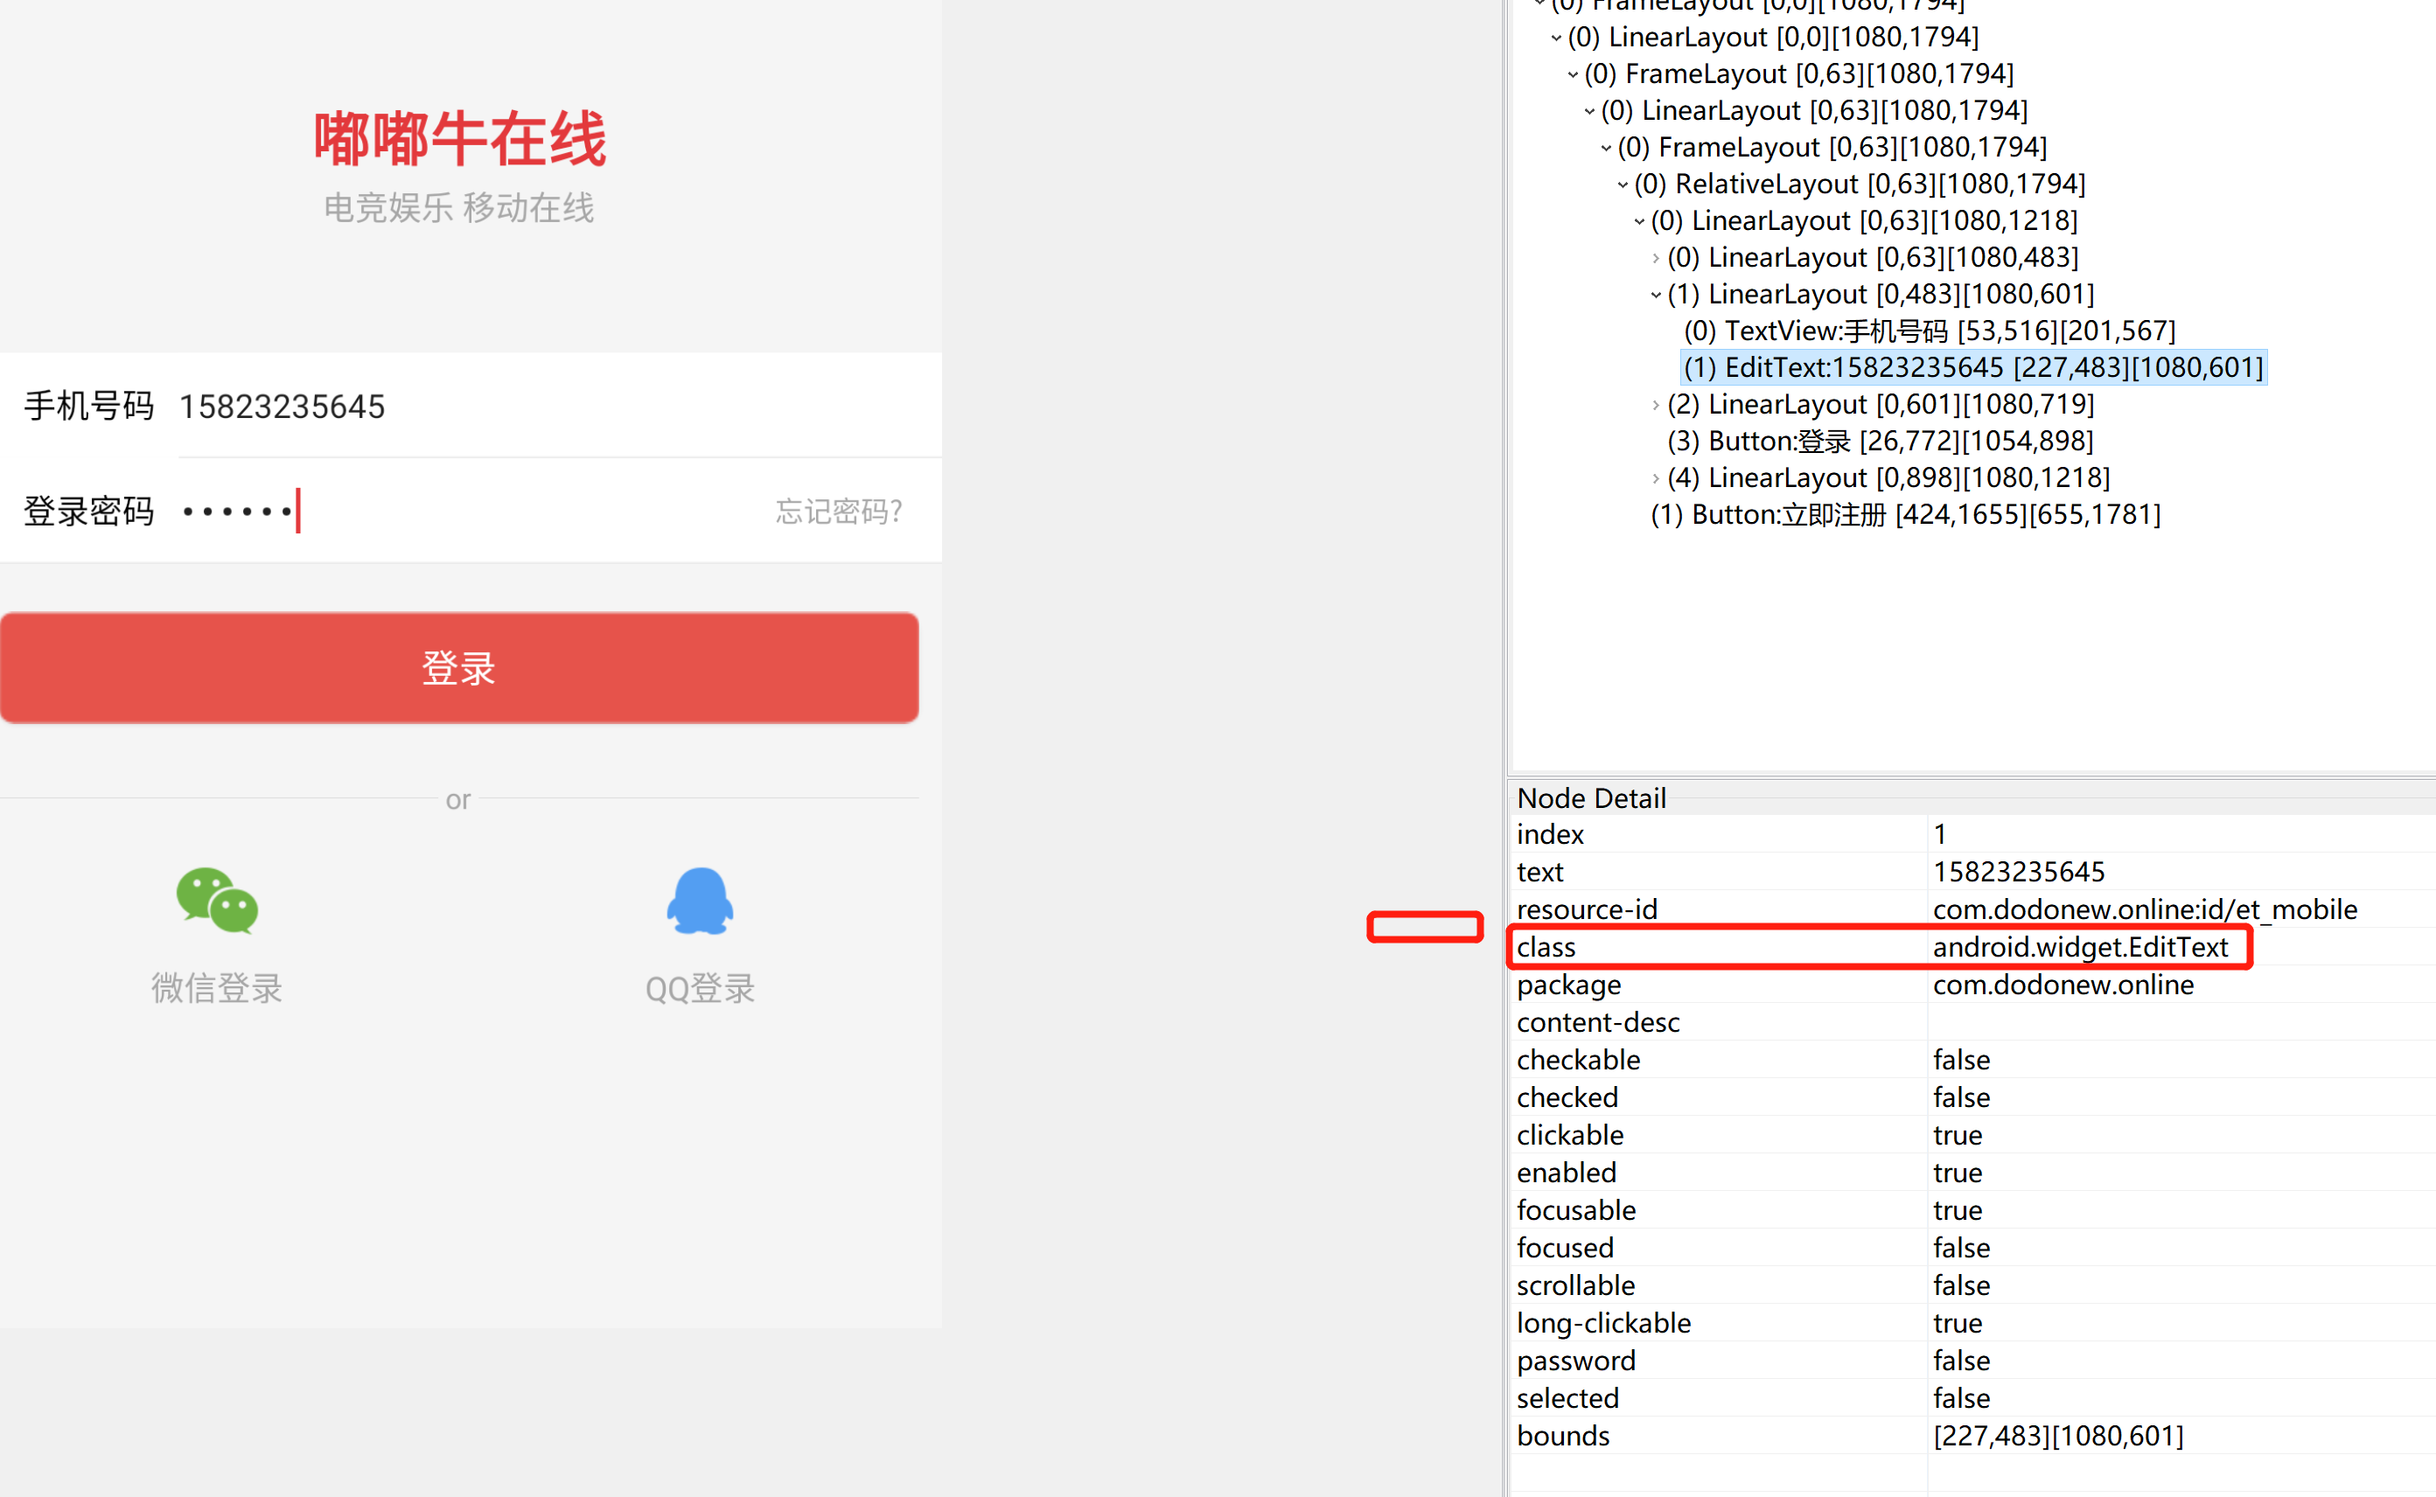This screenshot has width=2436, height=1497.
Task: Click the phone number input field
Action: pyautogui.click(x=560, y=406)
